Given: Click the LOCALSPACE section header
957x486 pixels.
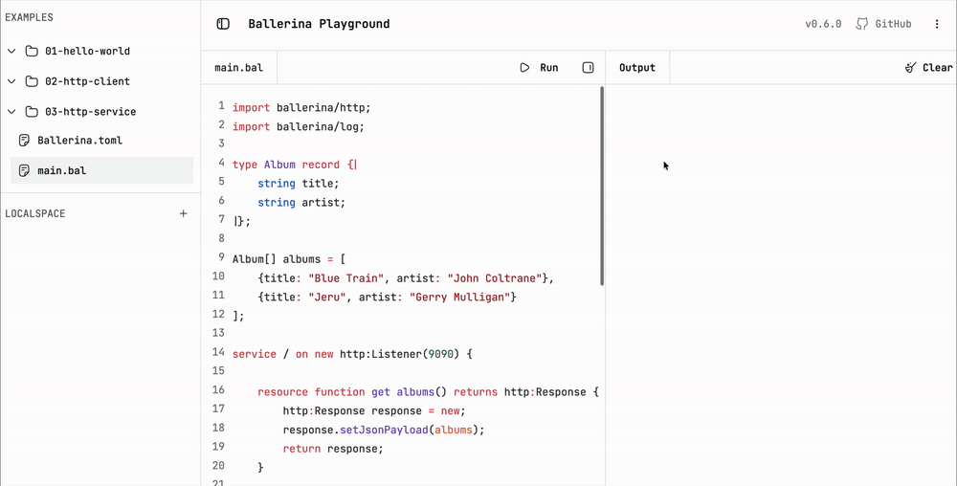Looking at the screenshot, I should (x=34, y=213).
